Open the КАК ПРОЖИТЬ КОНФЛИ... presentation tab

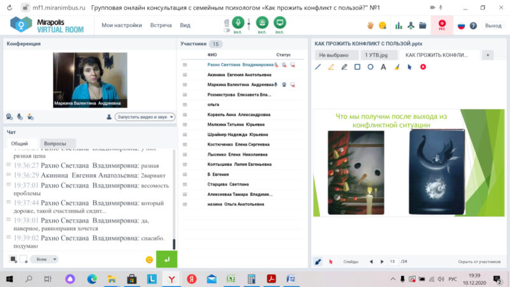[437, 55]
